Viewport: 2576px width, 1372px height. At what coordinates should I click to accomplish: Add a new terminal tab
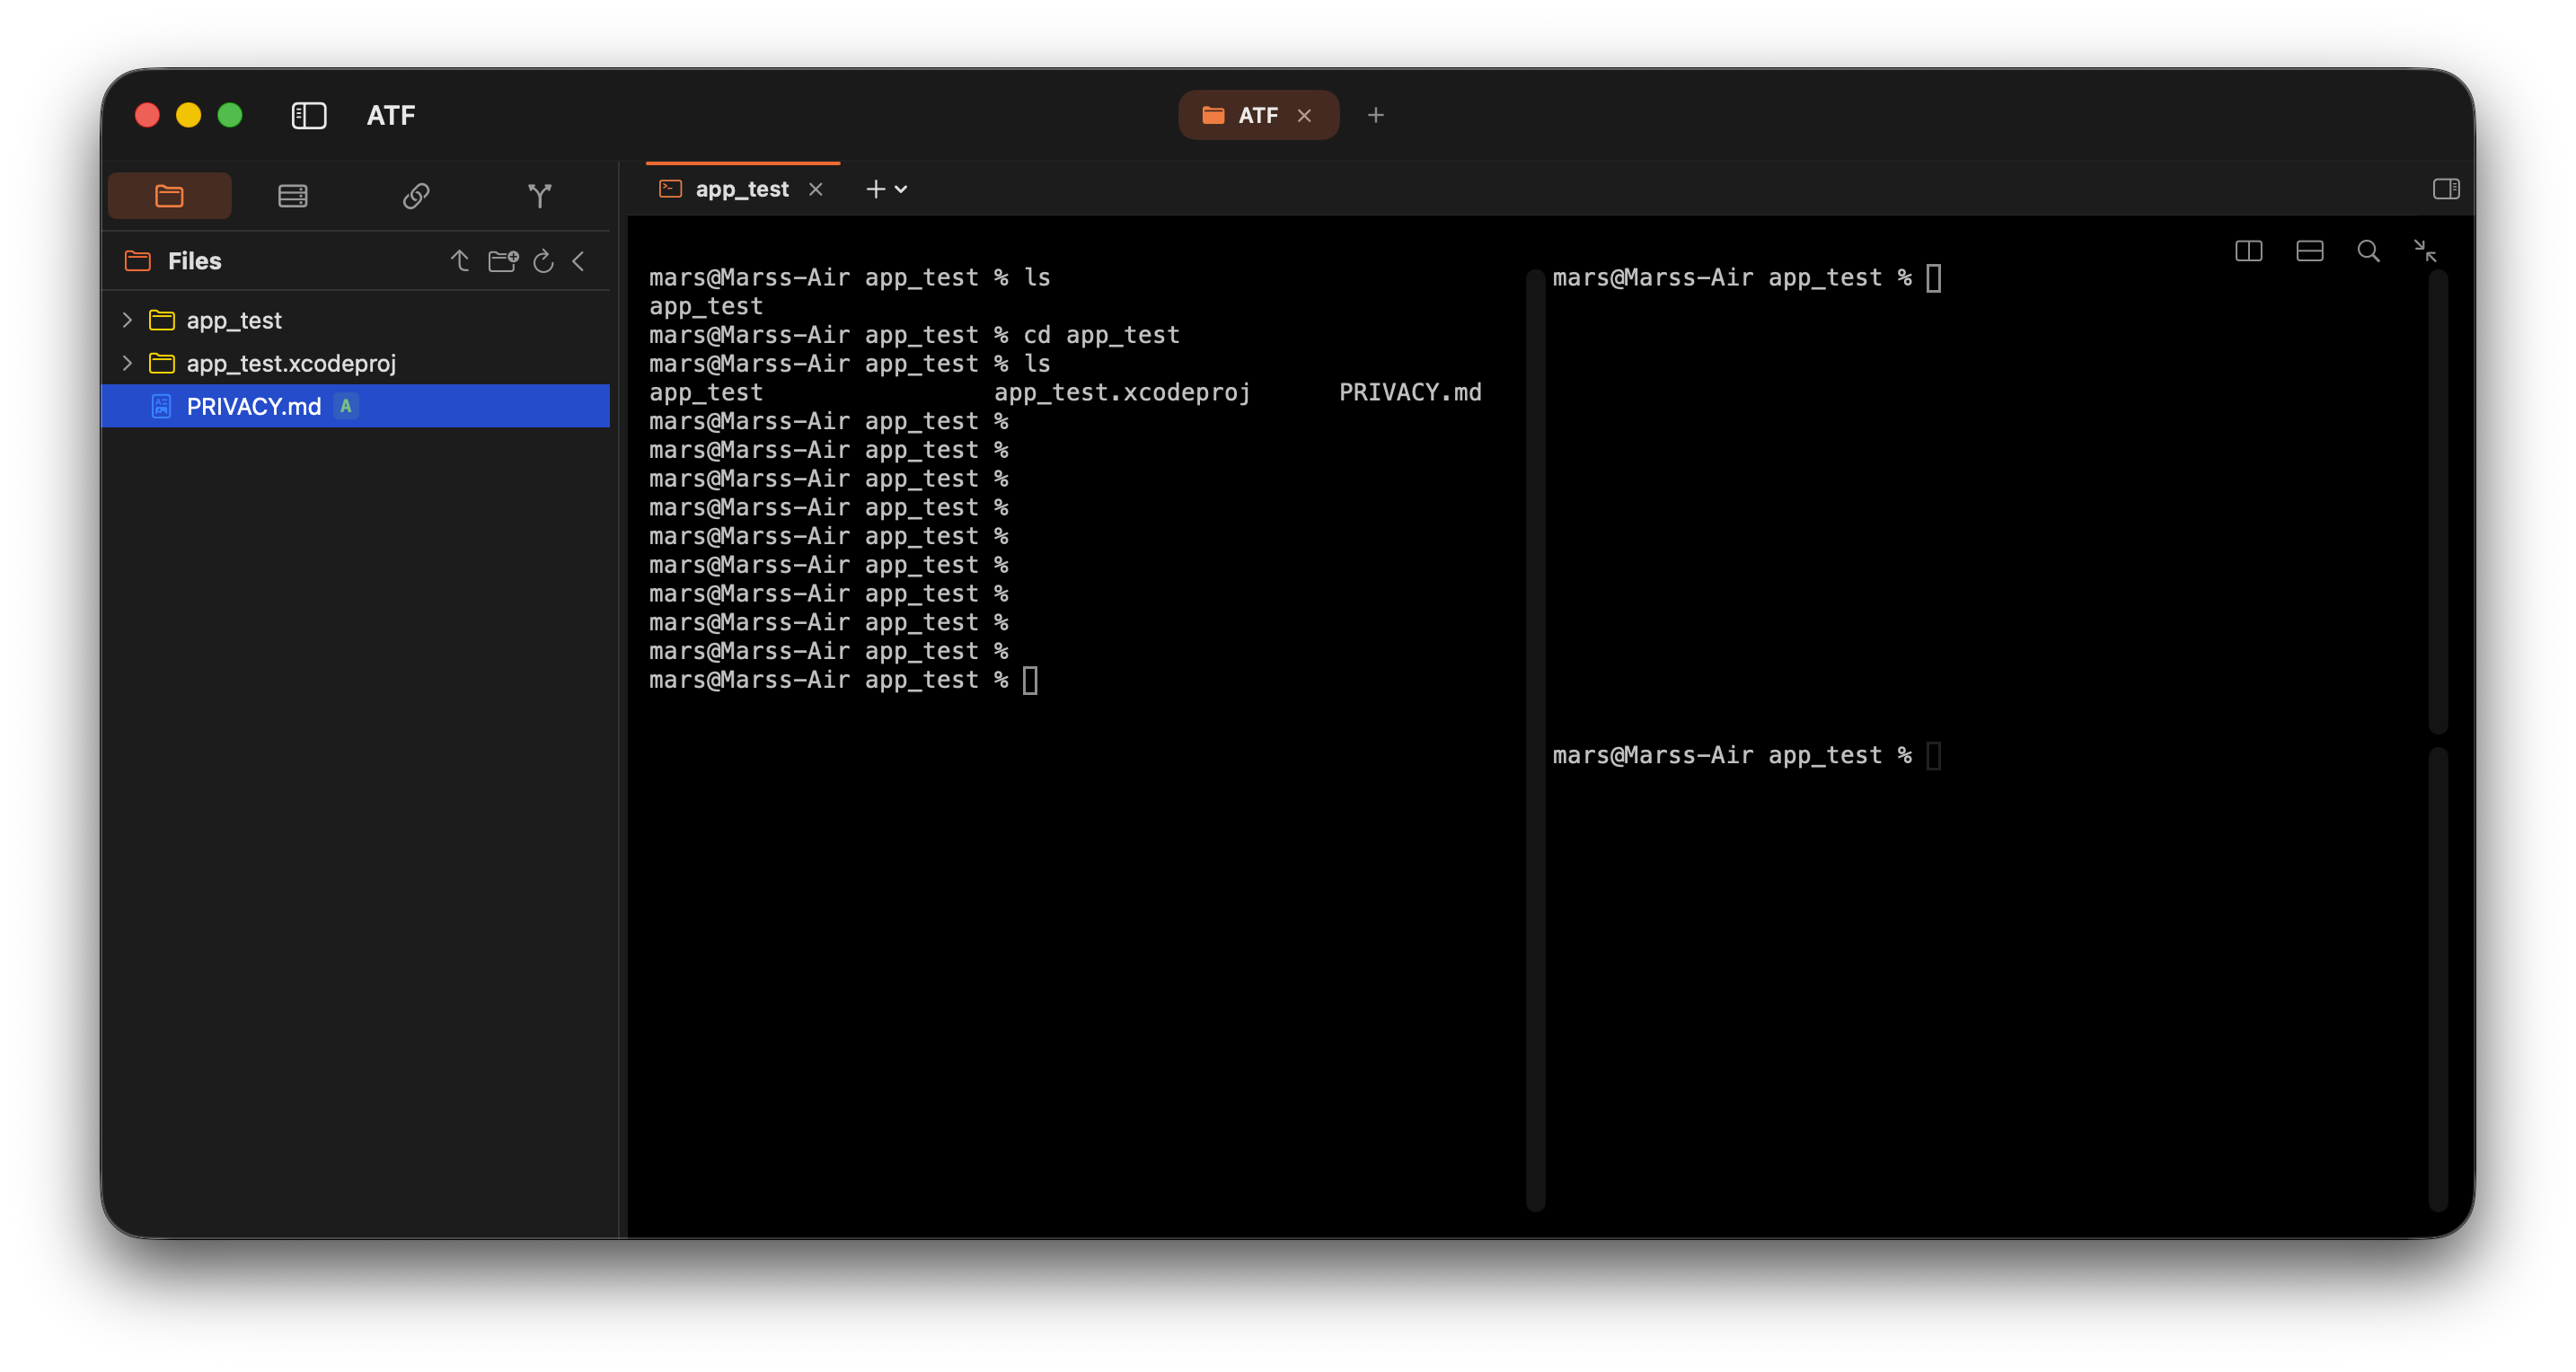(x=876, y=189)
